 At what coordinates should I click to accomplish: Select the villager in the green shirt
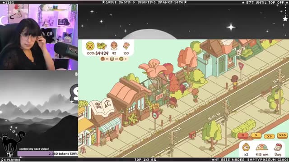point(195,95)
